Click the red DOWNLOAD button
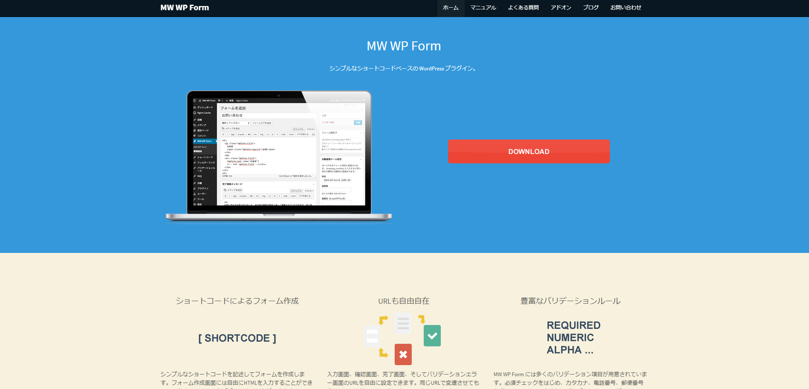This screenshot has height=389, width=809. pyautogui.click(x=529, y=151)
